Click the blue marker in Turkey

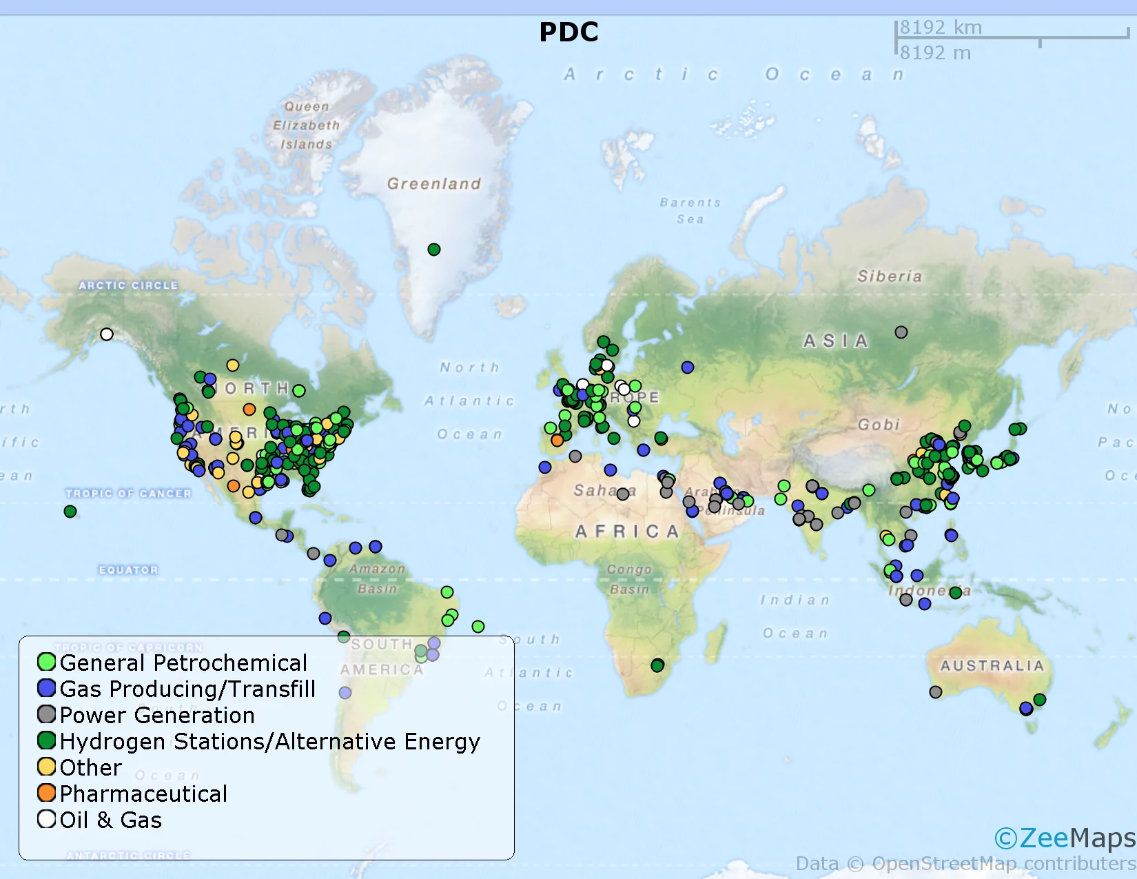pyautogui.click(x=644, y=450)
